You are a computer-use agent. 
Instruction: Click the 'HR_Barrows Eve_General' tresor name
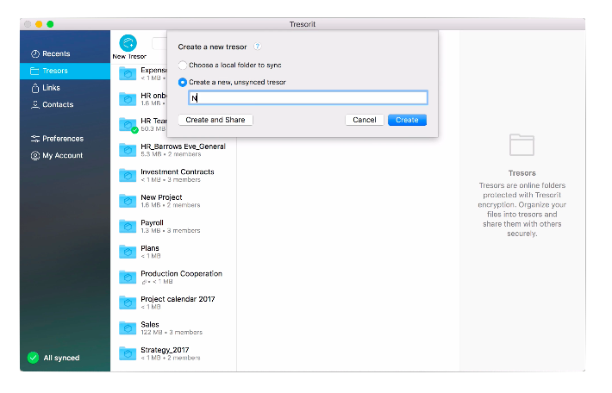point(183,147)
